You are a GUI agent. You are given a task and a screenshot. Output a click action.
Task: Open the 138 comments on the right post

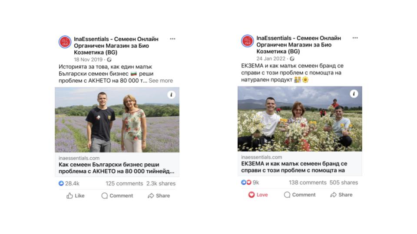308,182
